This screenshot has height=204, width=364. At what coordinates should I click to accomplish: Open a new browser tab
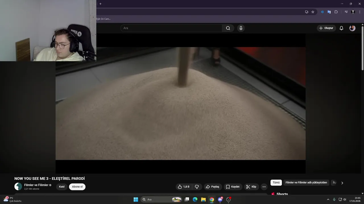(x=100, y=4)
